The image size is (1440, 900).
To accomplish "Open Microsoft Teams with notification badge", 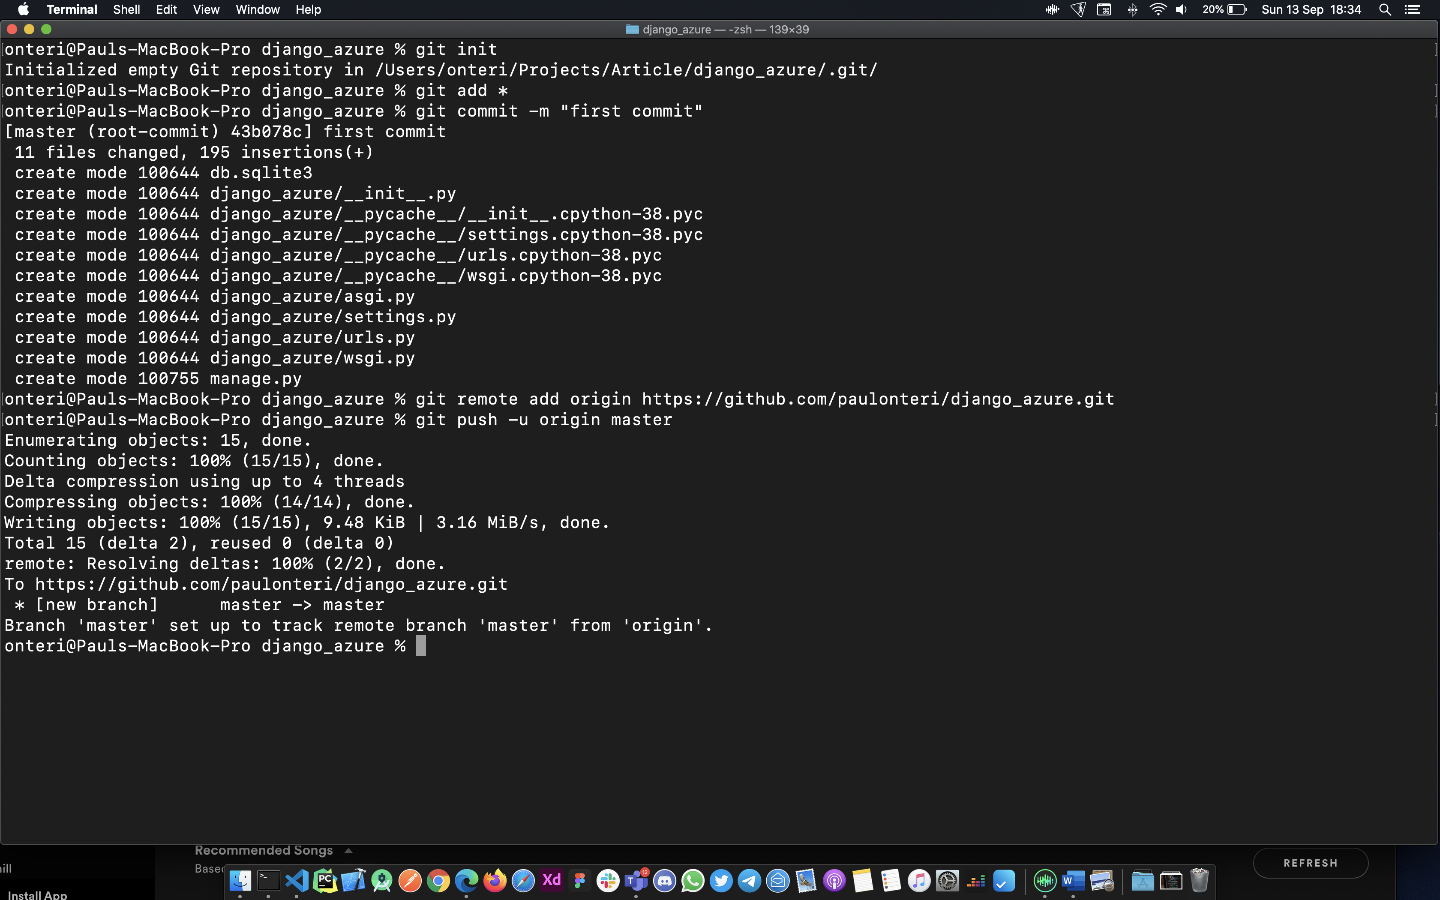I will coord(636,880).
